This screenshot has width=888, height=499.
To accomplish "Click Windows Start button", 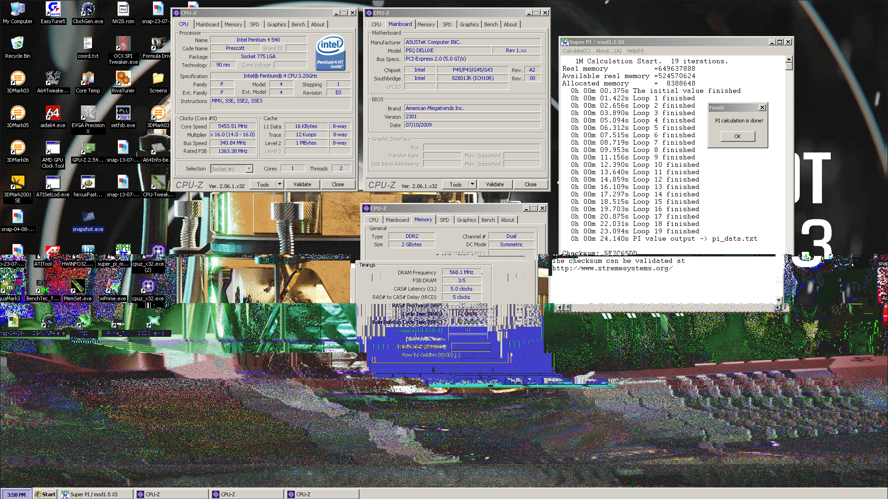I will (x=45, y=494).
